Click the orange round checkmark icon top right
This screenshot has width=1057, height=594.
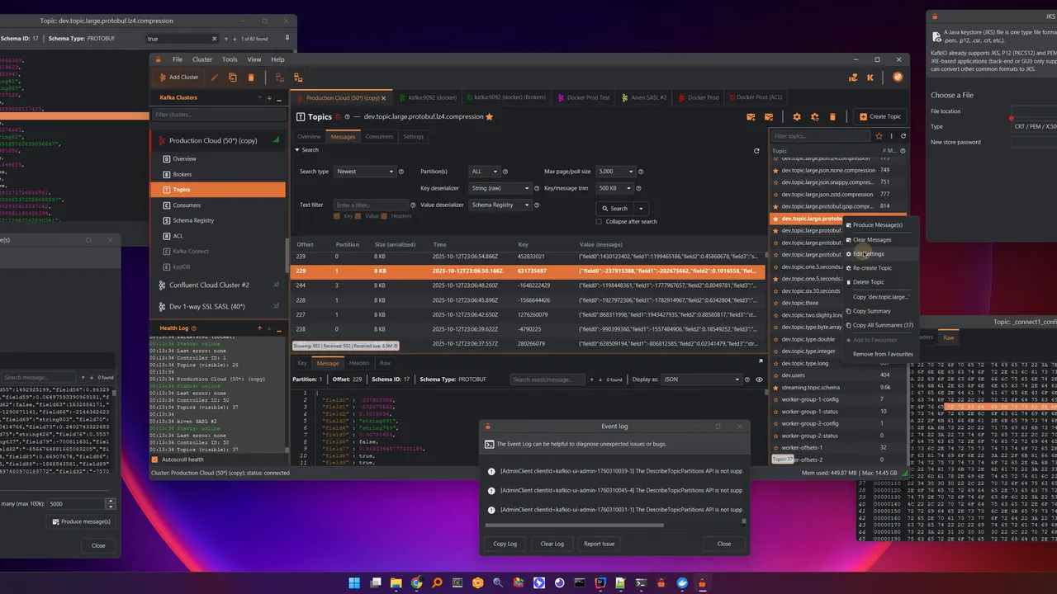pyautogui.click(x=898, y=78)
